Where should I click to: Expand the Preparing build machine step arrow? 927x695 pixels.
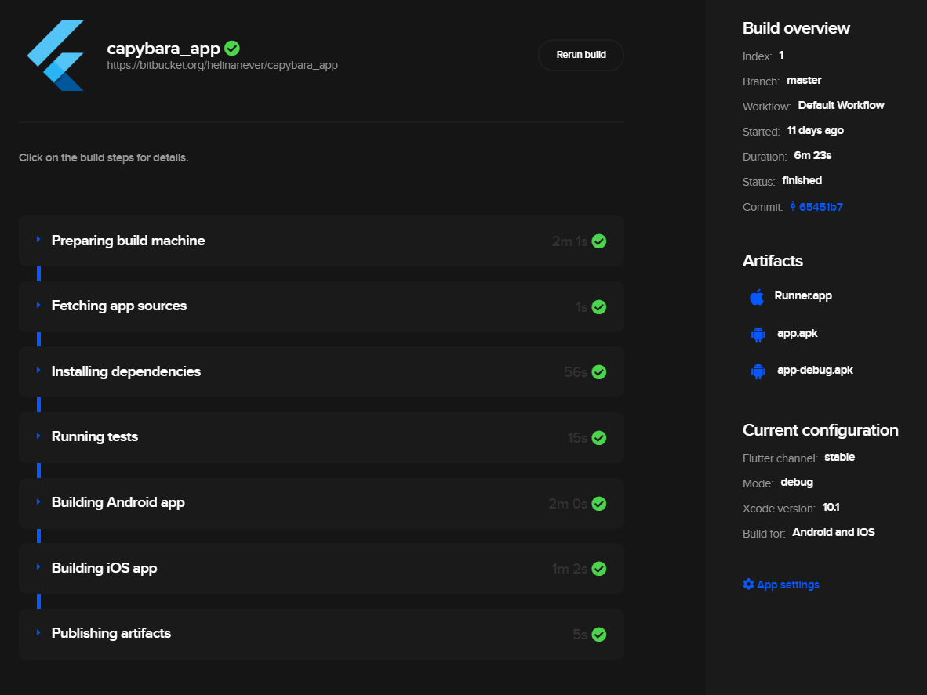[38, 239]
